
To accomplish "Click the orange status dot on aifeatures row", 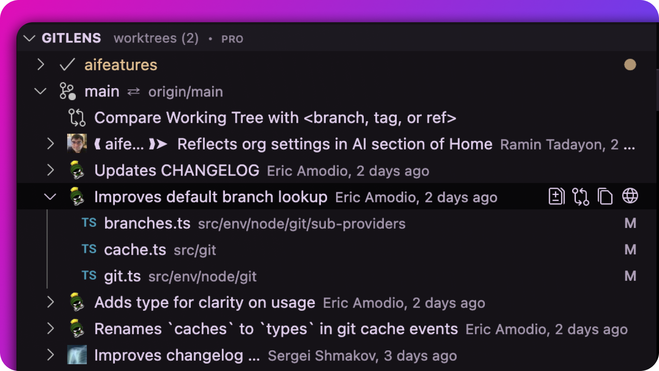I will tap(630, 65).
